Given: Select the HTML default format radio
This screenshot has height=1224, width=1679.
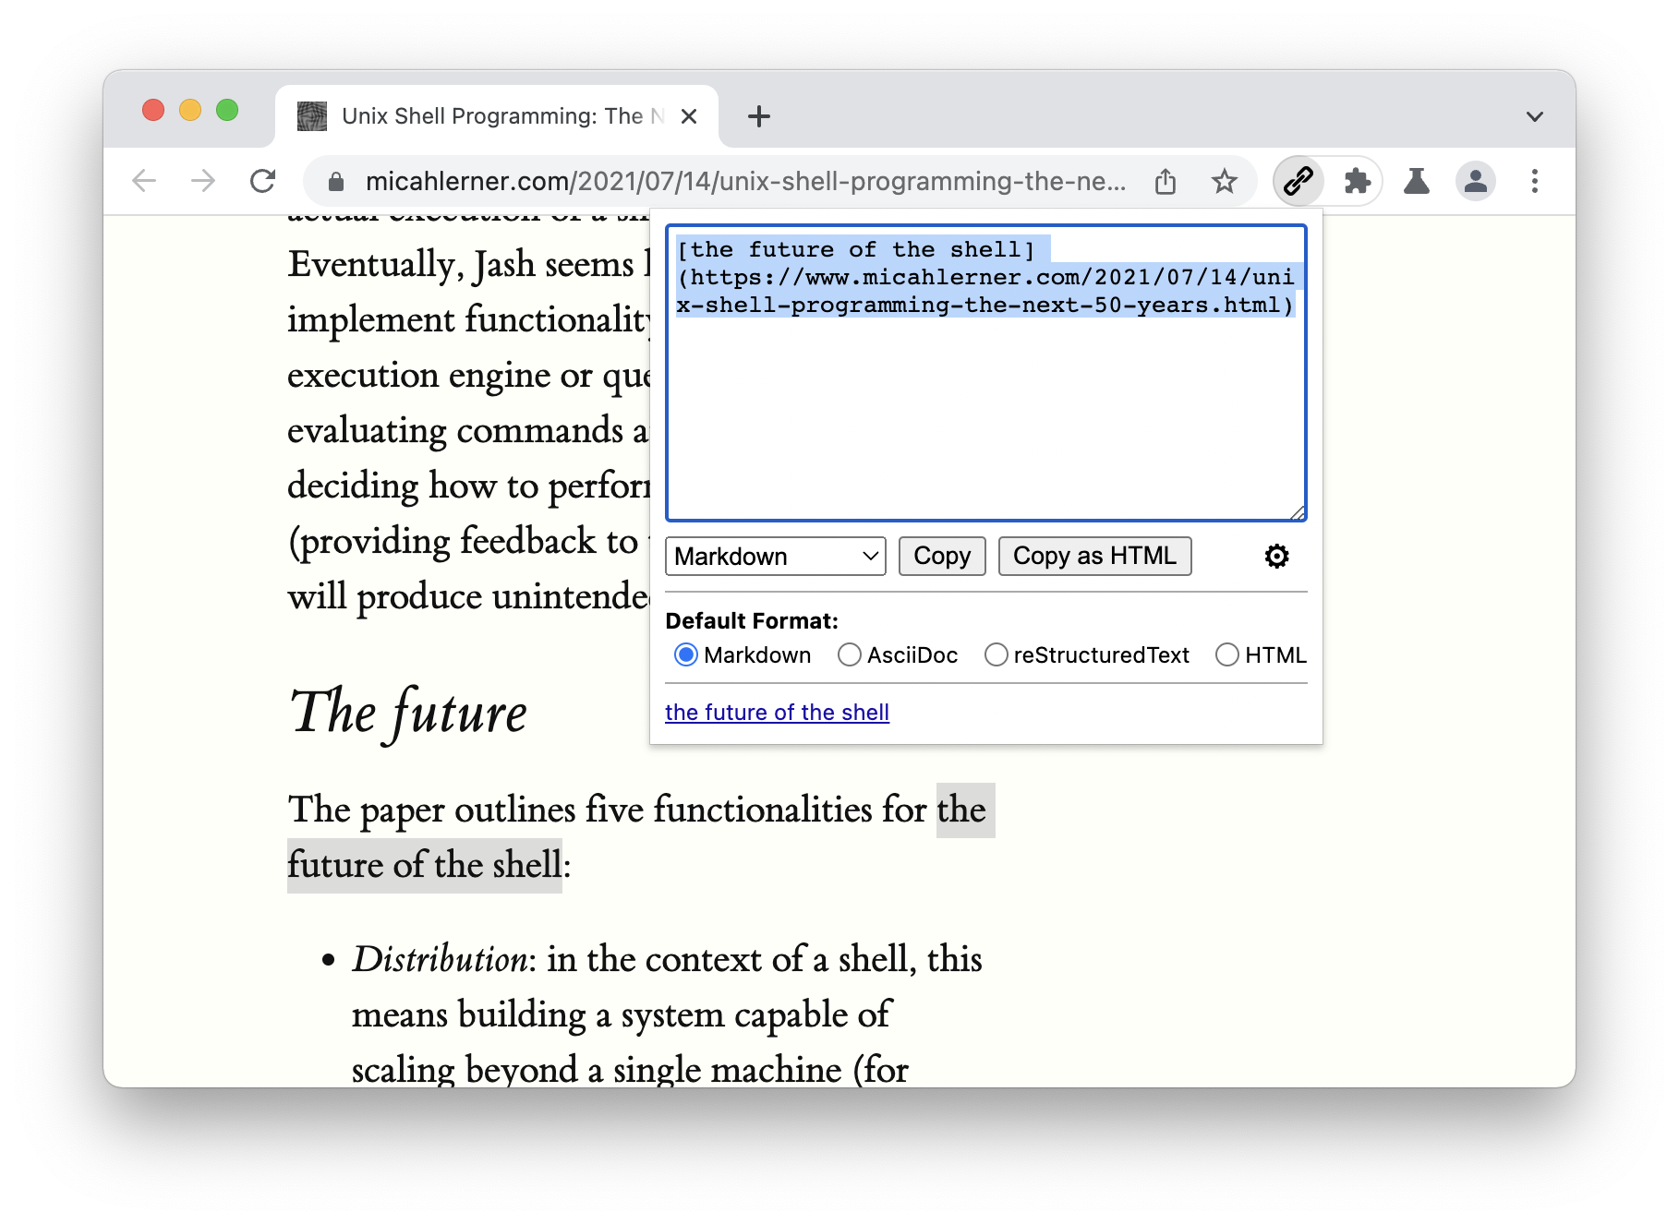Looking at the screenshot, I should 1226,654.
